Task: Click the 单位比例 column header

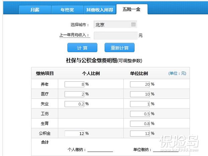Action: (x=139, y=73)
